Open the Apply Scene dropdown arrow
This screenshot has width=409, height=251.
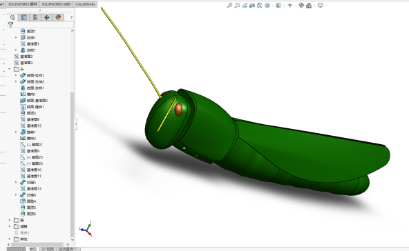314,6
